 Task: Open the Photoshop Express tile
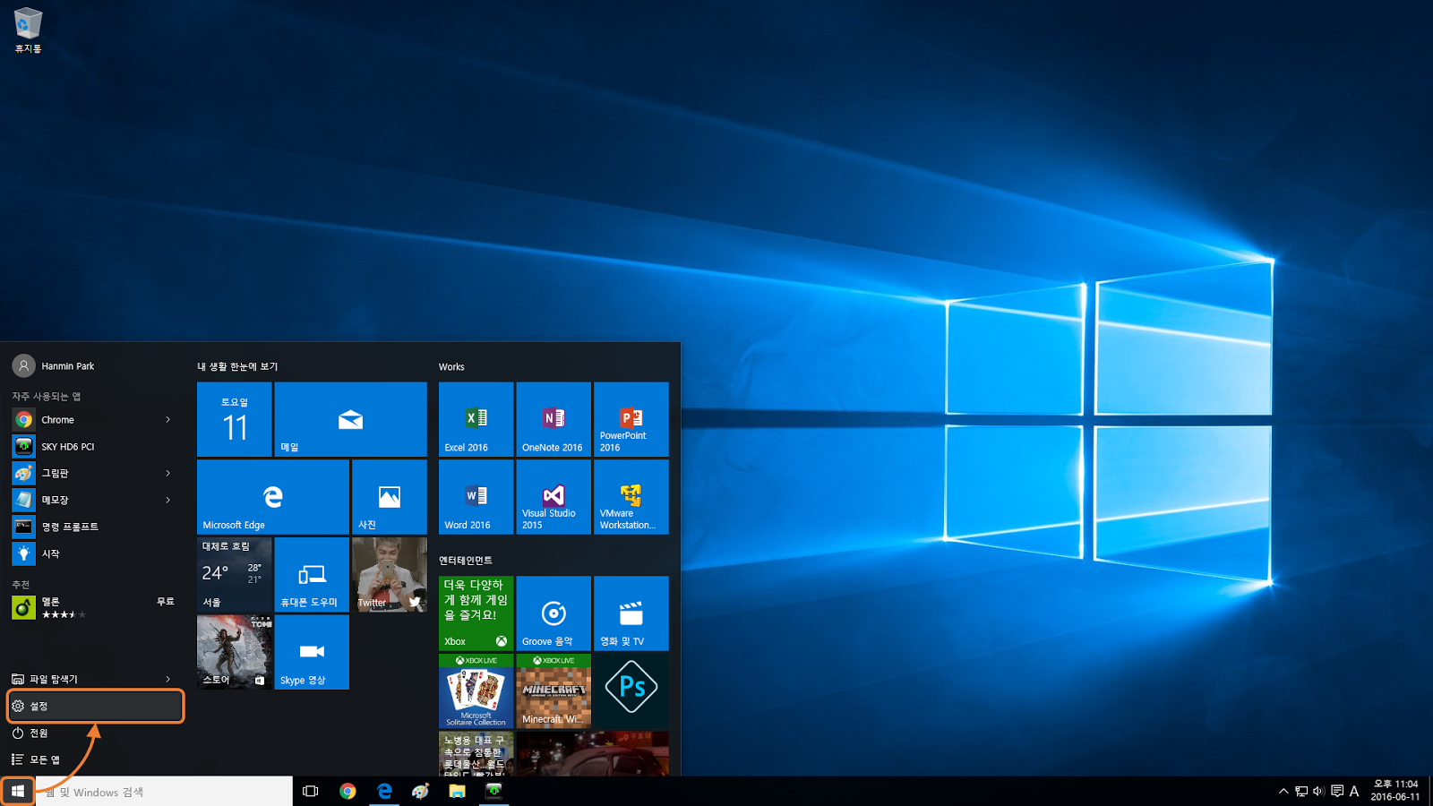tap(631, 690)
